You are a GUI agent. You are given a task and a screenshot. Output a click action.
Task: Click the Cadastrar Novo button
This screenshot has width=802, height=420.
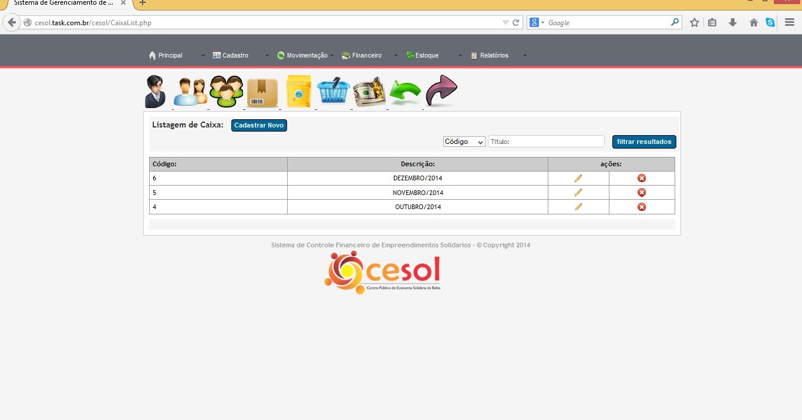259,125
